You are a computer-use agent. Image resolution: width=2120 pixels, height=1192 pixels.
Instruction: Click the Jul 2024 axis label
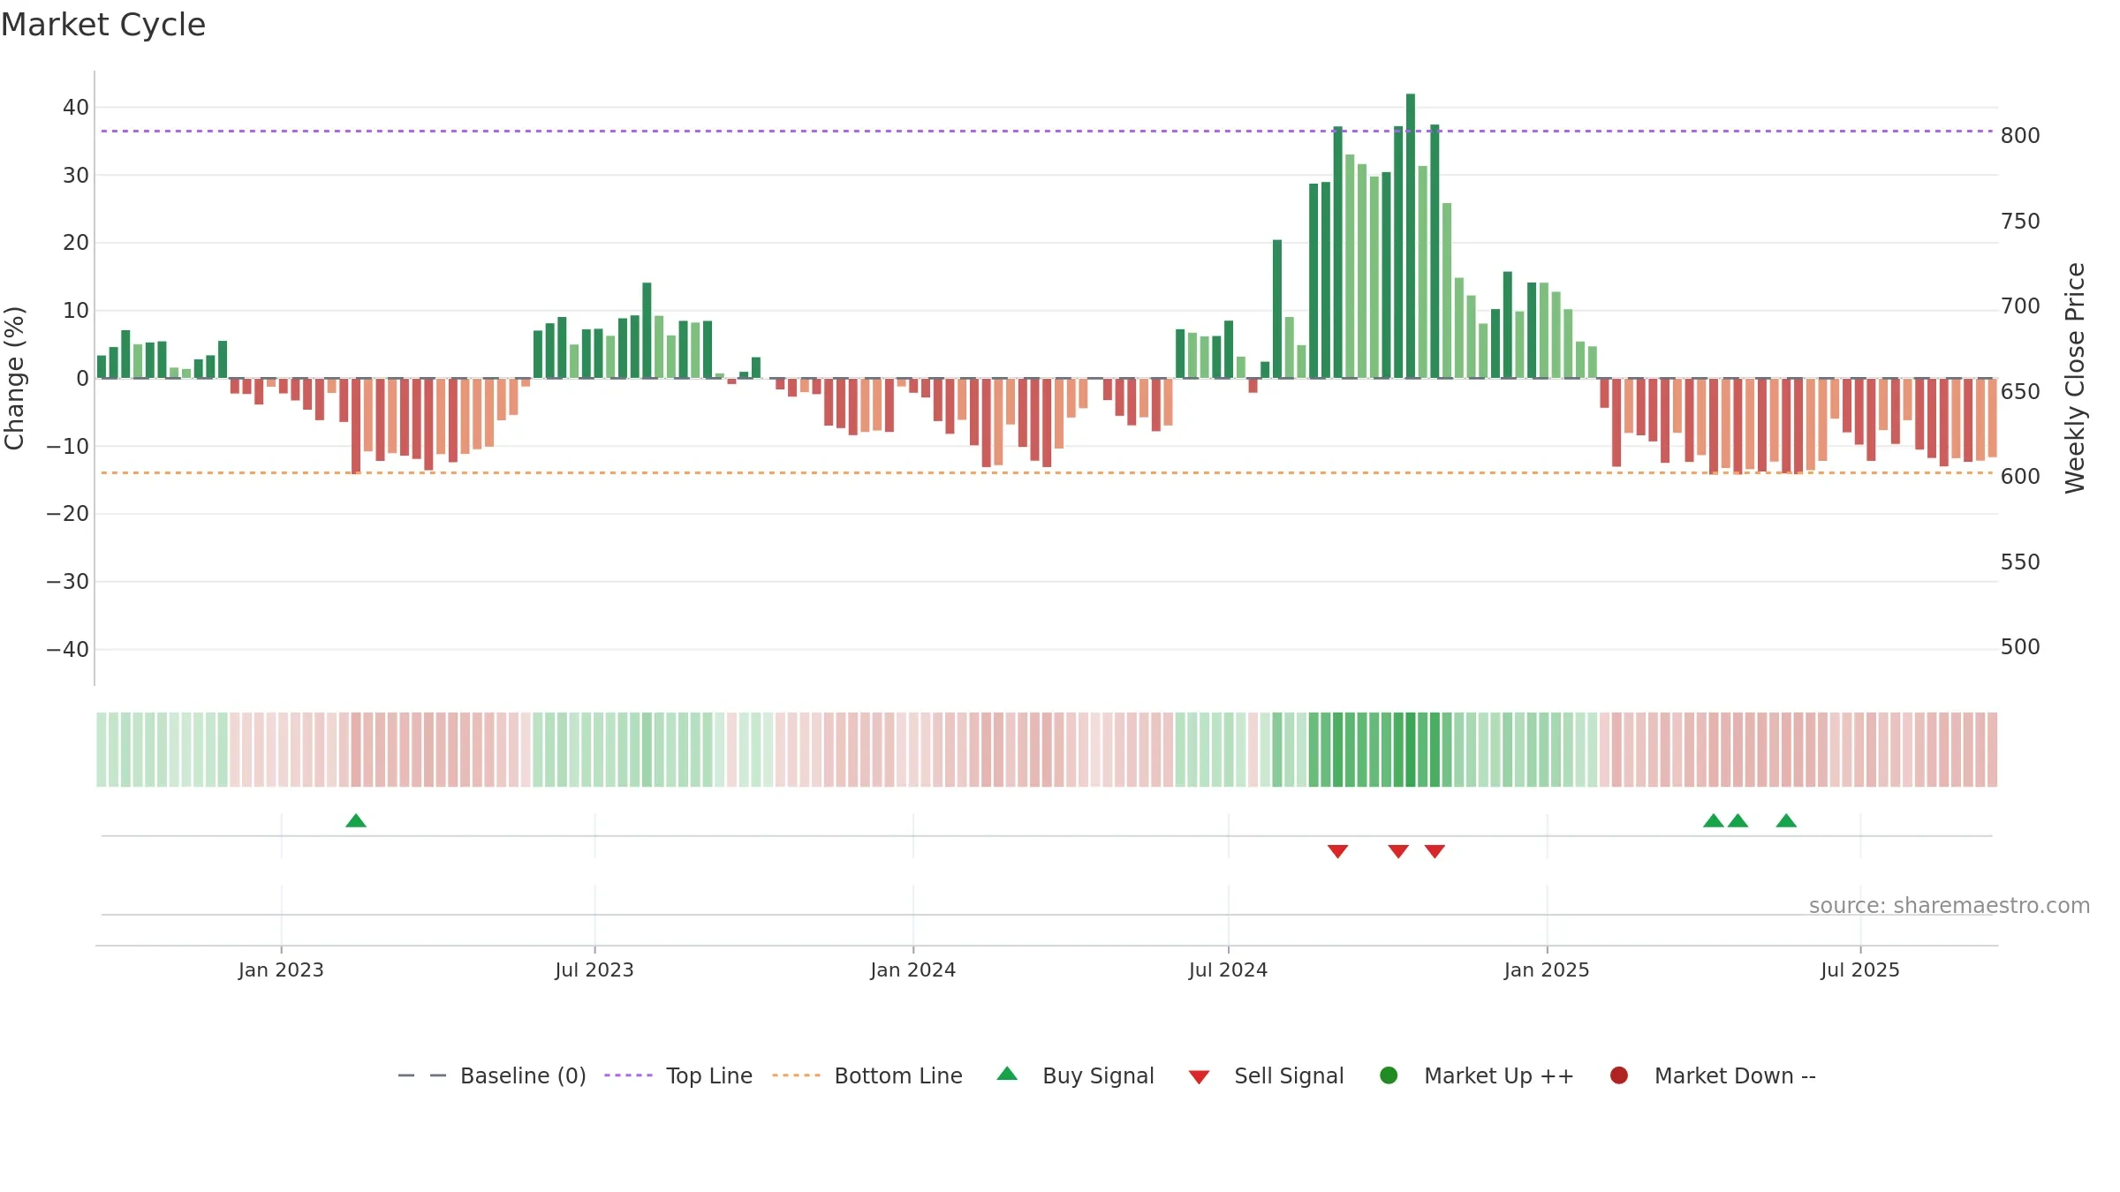[1228, 969]
